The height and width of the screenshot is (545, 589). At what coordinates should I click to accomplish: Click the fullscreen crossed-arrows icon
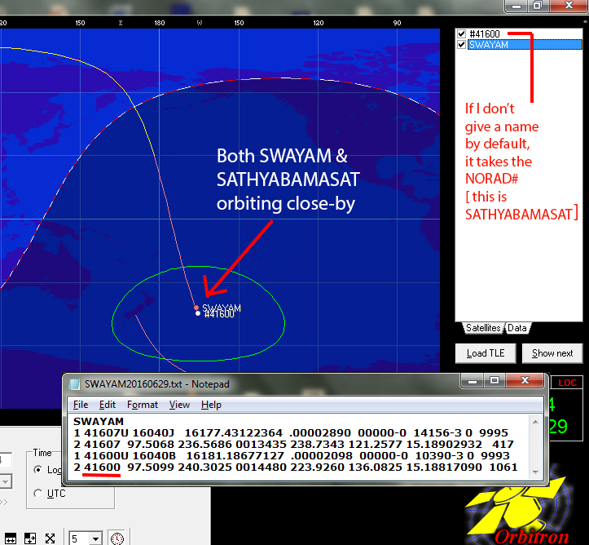[50, 538]
